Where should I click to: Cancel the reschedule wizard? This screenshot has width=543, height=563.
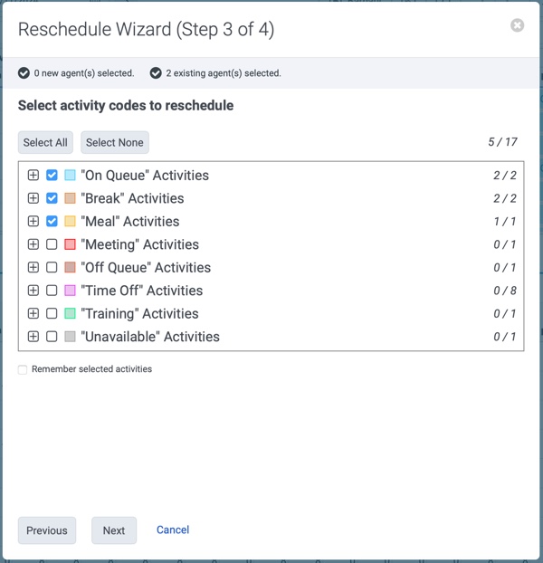pos(173,530)
